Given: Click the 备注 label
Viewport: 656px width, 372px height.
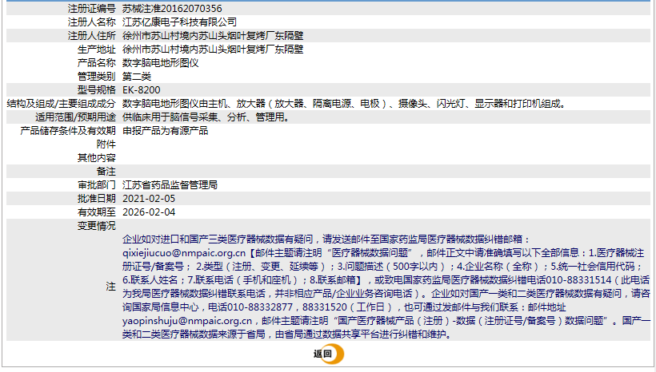Looking at the screenshot, I should (106, 172).
